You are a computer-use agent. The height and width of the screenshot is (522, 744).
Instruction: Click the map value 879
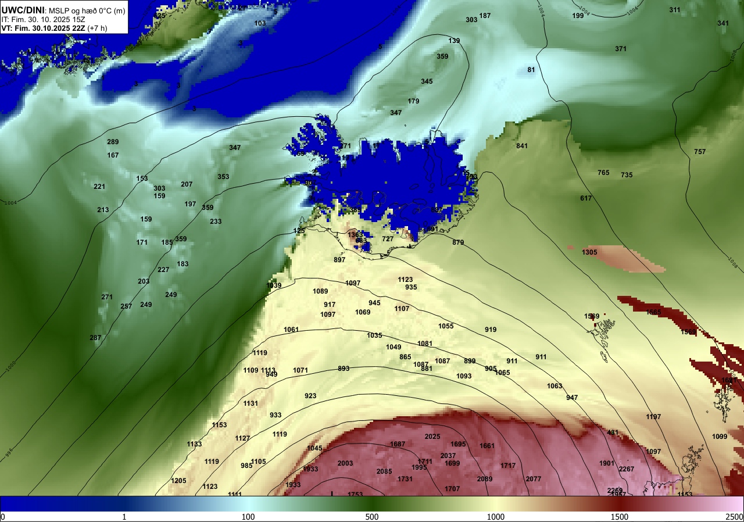(x=458, y=242)
